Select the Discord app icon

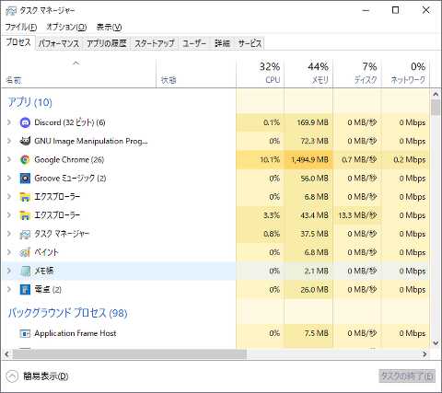pyautogui.click(x=25, y=122)
